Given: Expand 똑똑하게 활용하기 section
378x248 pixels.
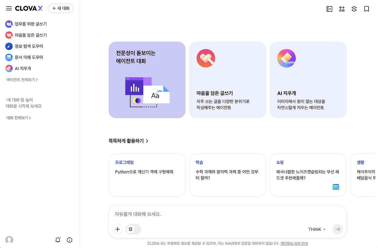Looking at the screenshot, I should point(128,141).
